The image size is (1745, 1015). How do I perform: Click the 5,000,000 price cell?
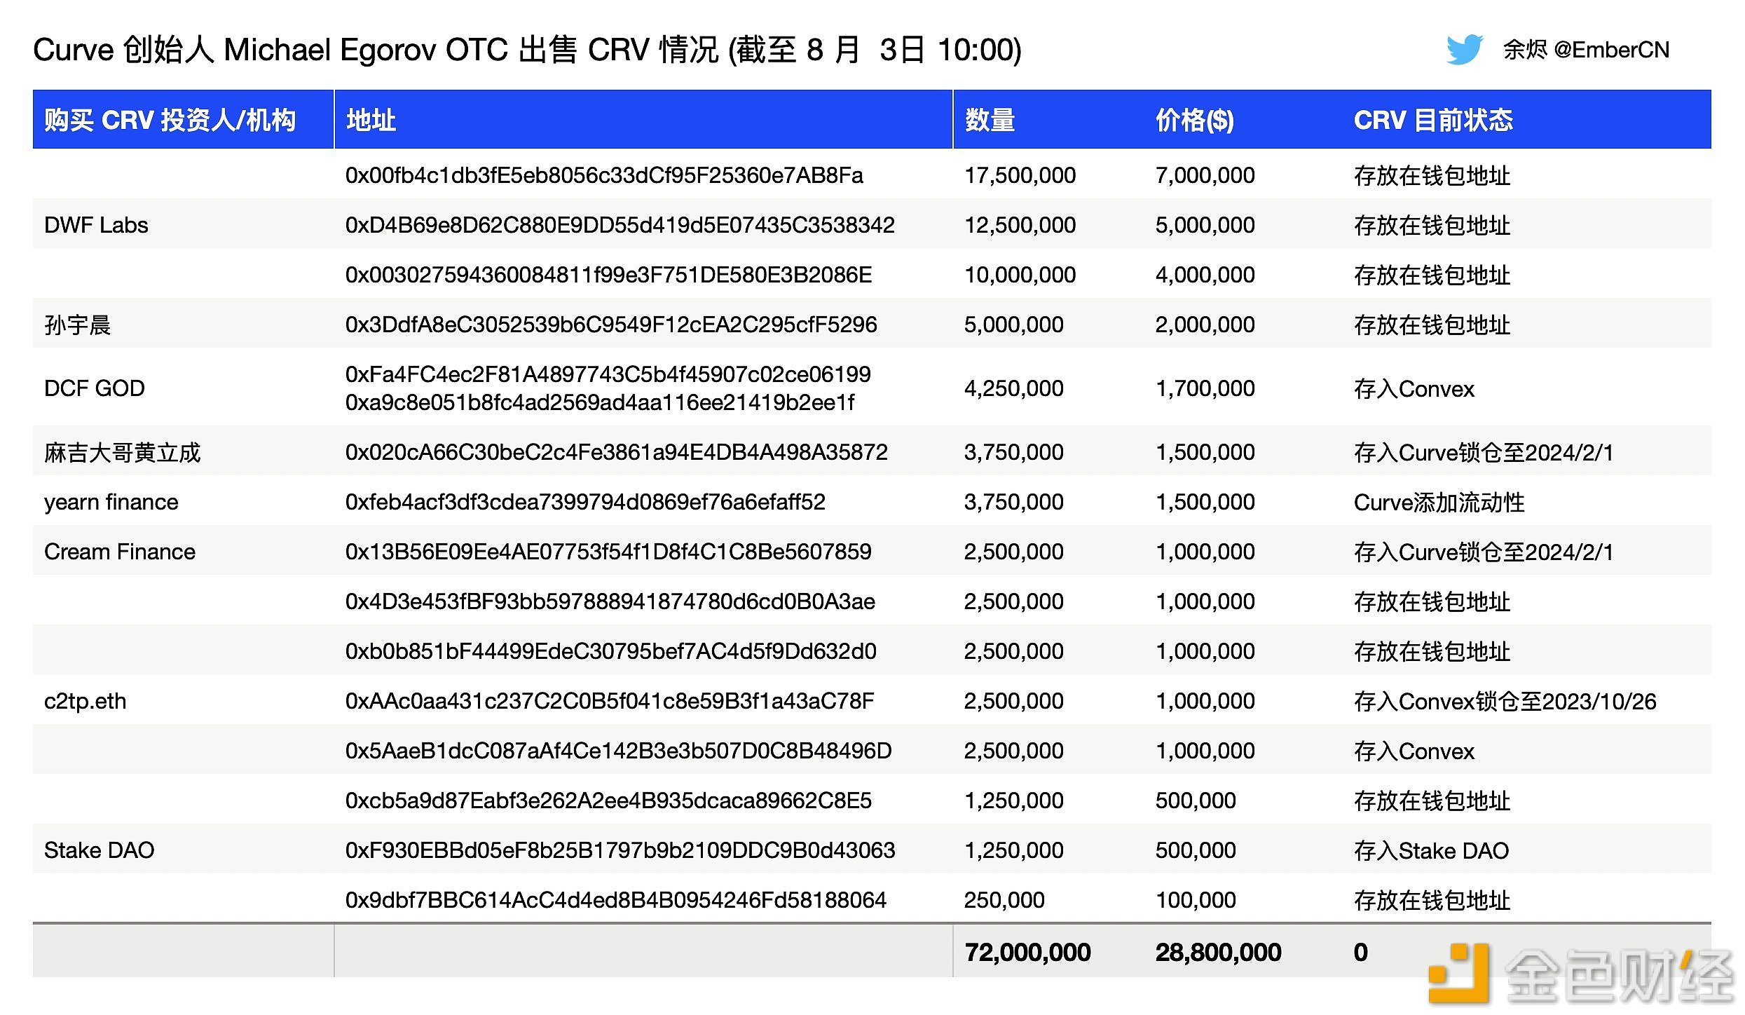point(1205,225)
